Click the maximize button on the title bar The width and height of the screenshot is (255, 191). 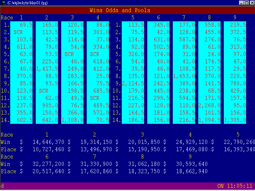[x=246, y=3]
